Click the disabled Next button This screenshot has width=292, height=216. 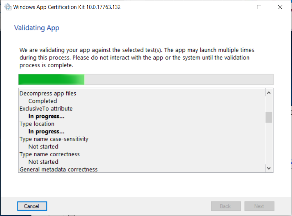pos(259,206)
